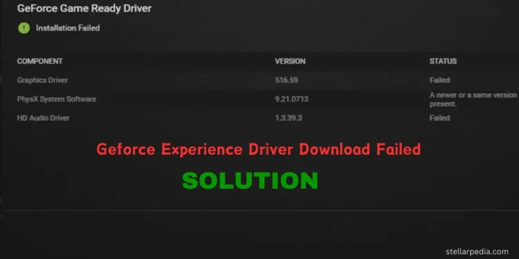The width and height of the screenshot is (519, 259).
Task: Click version number 516.59
Action: click(286, 80)
